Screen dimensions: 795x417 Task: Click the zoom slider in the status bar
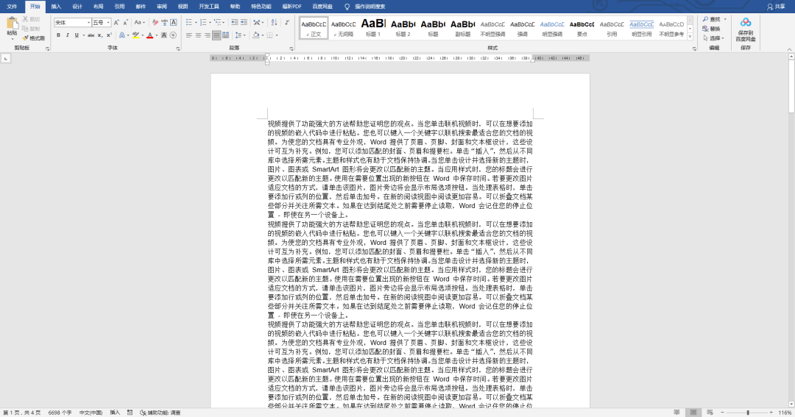click(x=747, y=413)
